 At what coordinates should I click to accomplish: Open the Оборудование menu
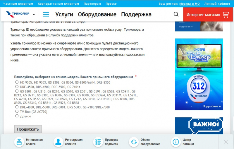point(97,14)
